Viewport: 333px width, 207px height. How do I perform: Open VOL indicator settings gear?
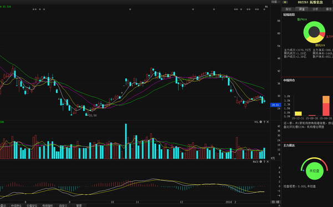pos(261,122)
